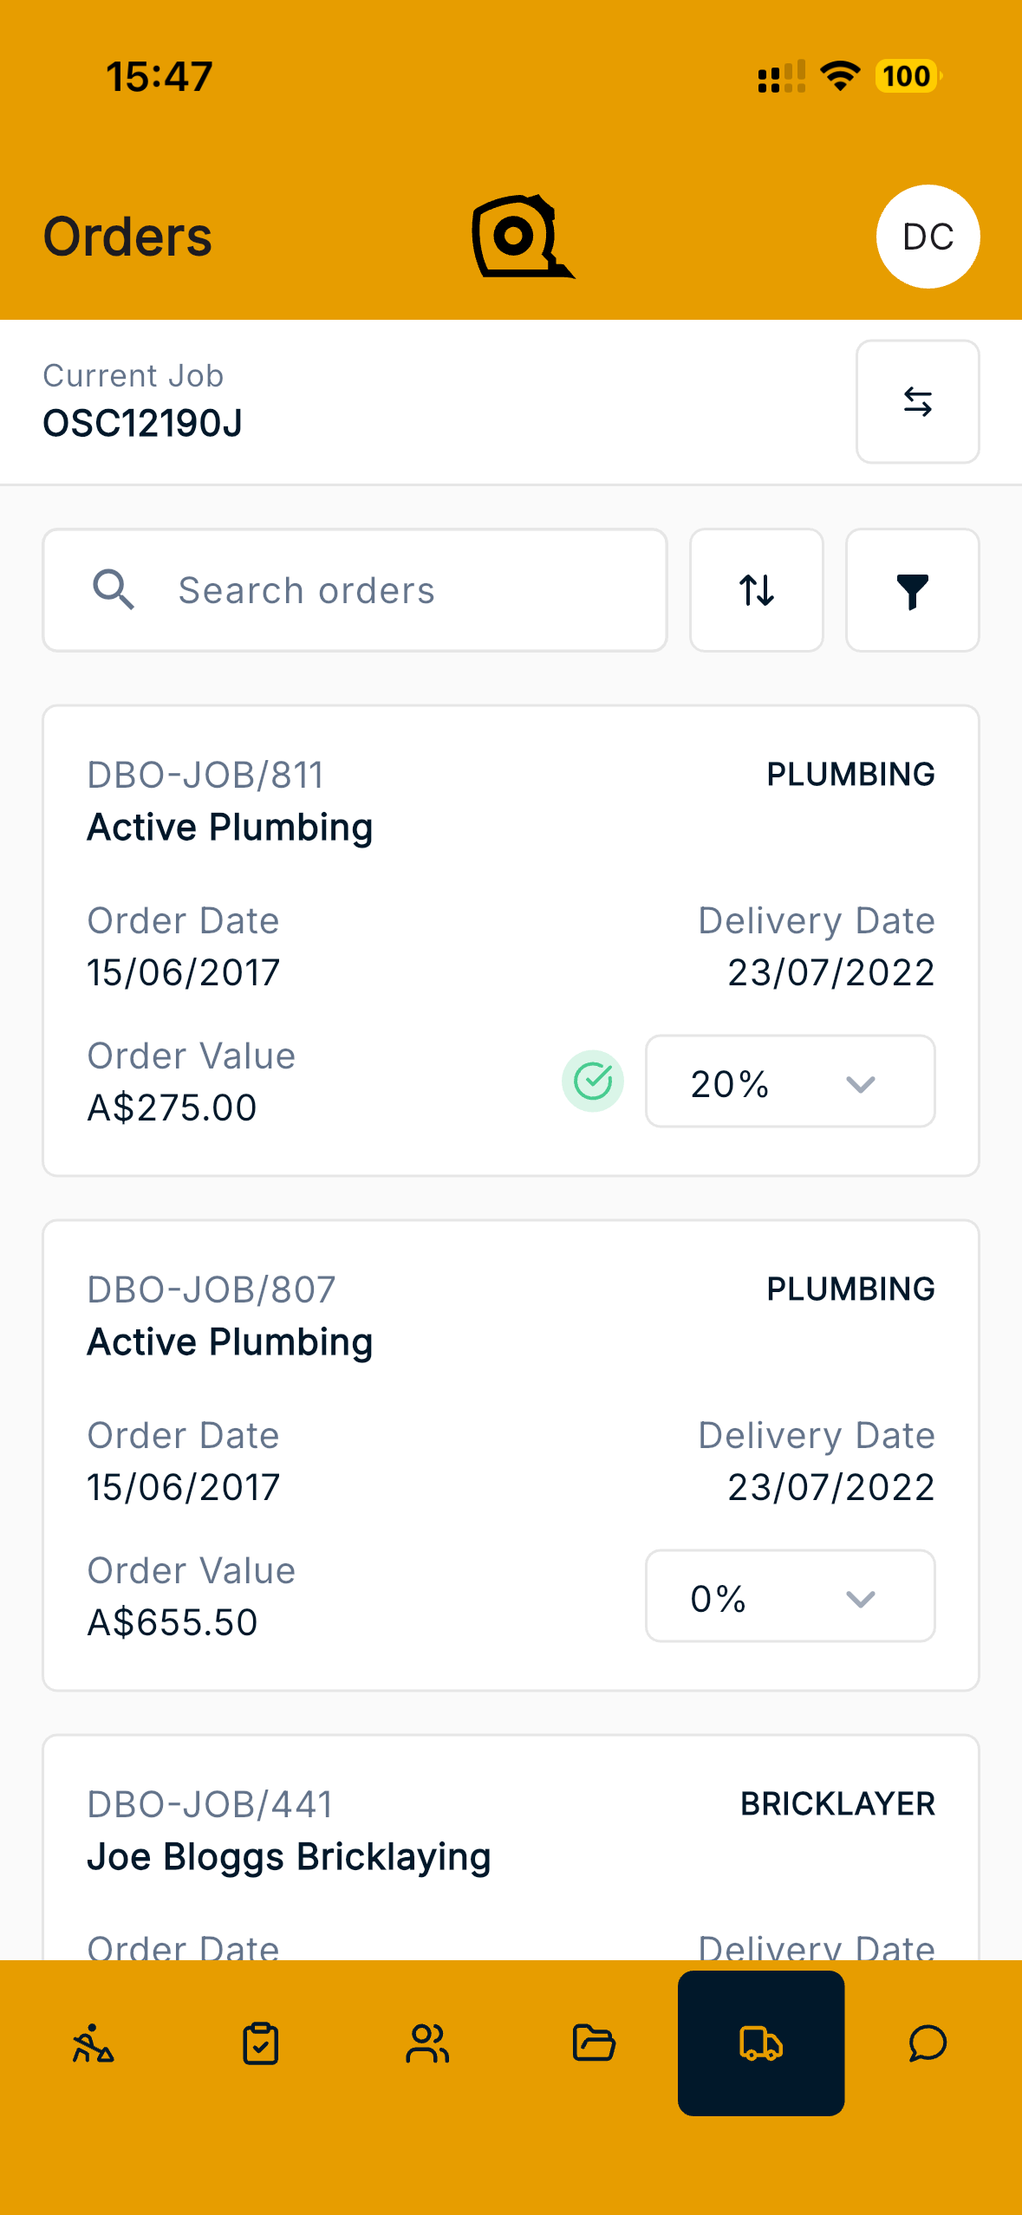1022x2215 pixels.
Task: Select the delivery truck orders icon
Action: point(761,2043)
